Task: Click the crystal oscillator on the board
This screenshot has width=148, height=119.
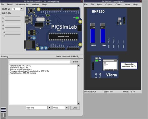Action: tap(41, 20)
